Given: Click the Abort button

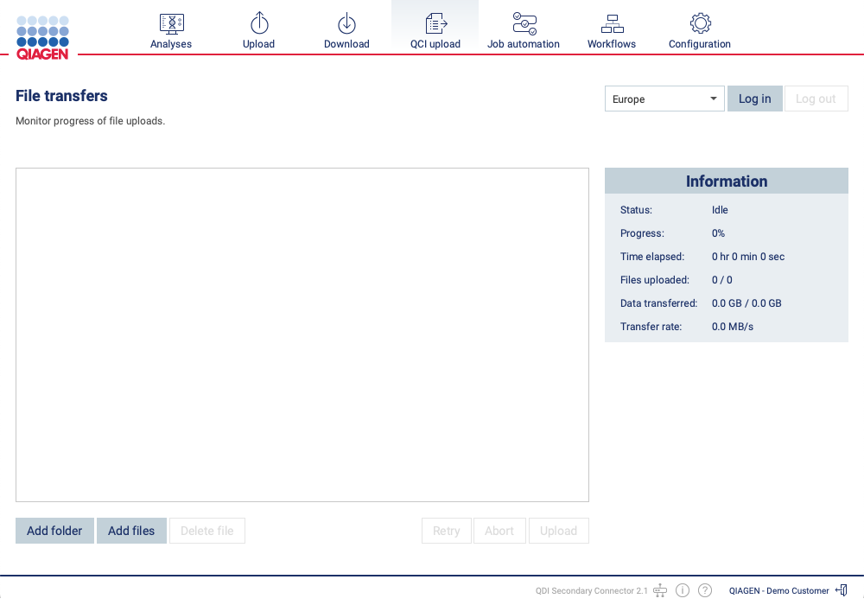Looking at the screenshot, I should coord(499,530).
